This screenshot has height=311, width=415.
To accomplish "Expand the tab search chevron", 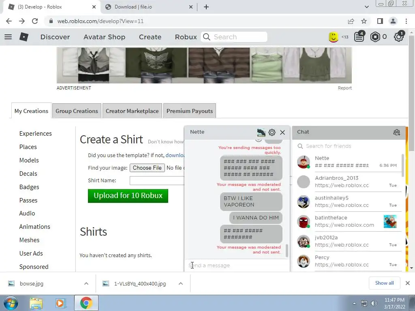I will coord(366,7).
